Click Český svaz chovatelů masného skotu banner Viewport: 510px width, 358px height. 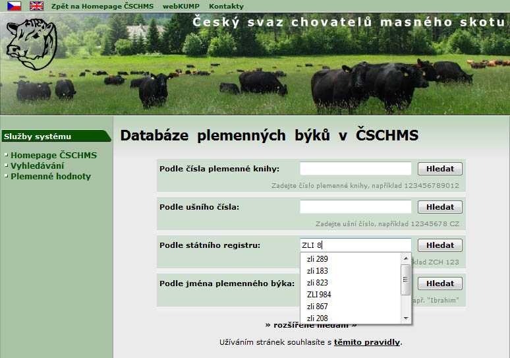pyautogui.click(x=349, y=22)
